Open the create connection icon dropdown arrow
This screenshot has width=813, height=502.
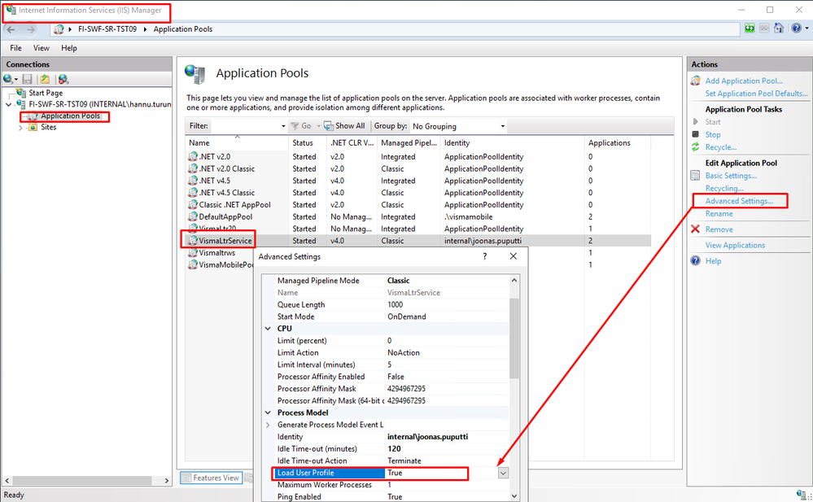pyautogui.click(x=16, y=80)
